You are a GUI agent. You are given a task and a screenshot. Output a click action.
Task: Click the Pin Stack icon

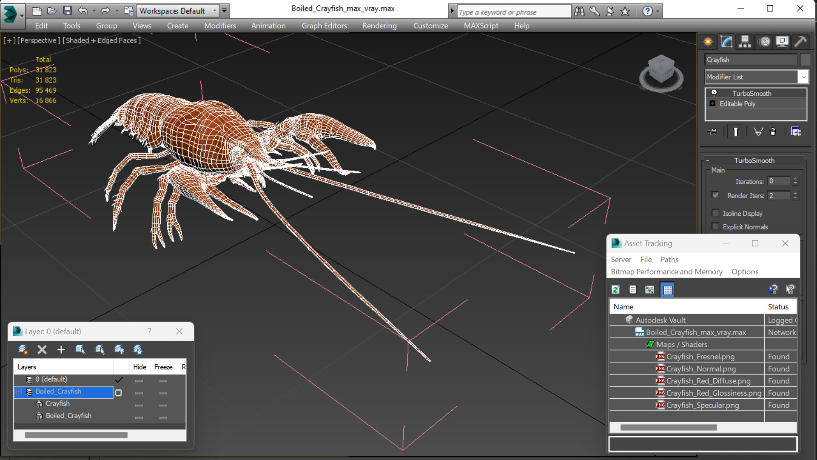(712, 131)
